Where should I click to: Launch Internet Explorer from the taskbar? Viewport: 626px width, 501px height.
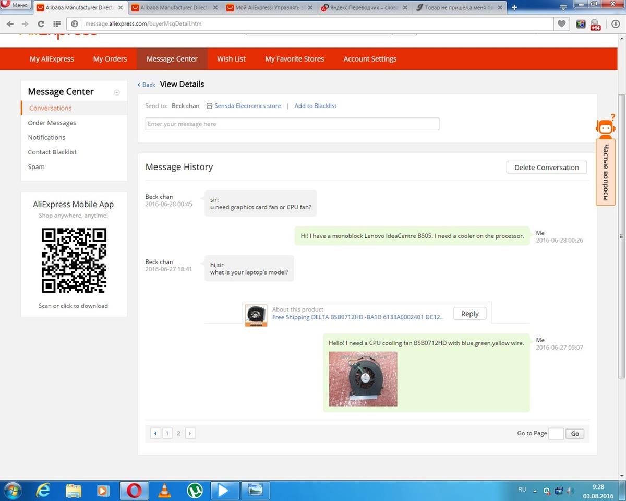(x=43, y=491)
